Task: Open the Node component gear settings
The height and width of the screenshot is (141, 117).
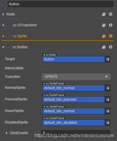Action: 110,14
